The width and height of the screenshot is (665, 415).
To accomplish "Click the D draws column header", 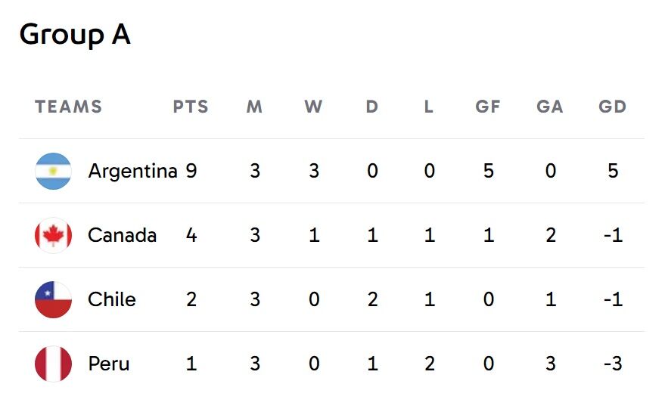I will (371, 107).
